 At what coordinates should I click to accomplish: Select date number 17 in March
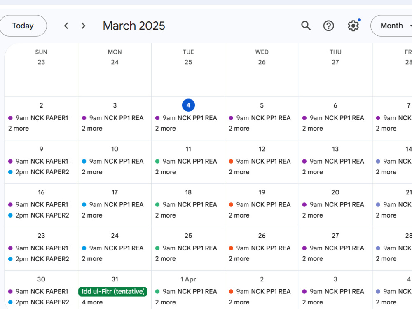115,192
